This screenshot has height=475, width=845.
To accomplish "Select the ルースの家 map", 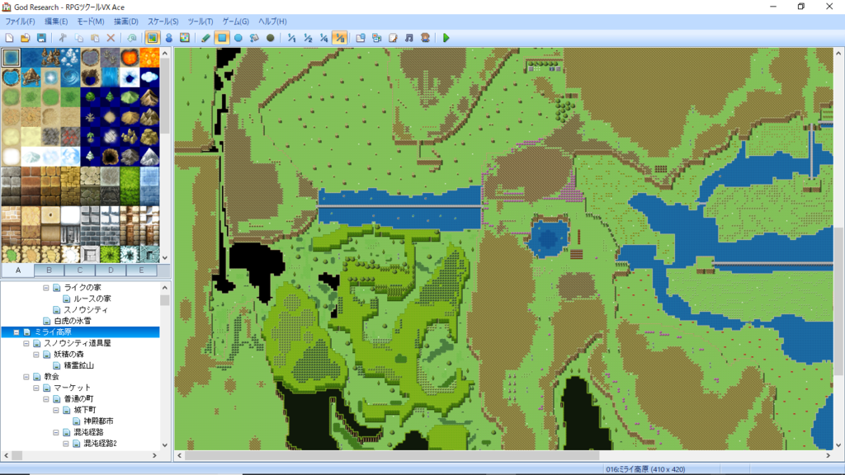I will tap(92, 299).
